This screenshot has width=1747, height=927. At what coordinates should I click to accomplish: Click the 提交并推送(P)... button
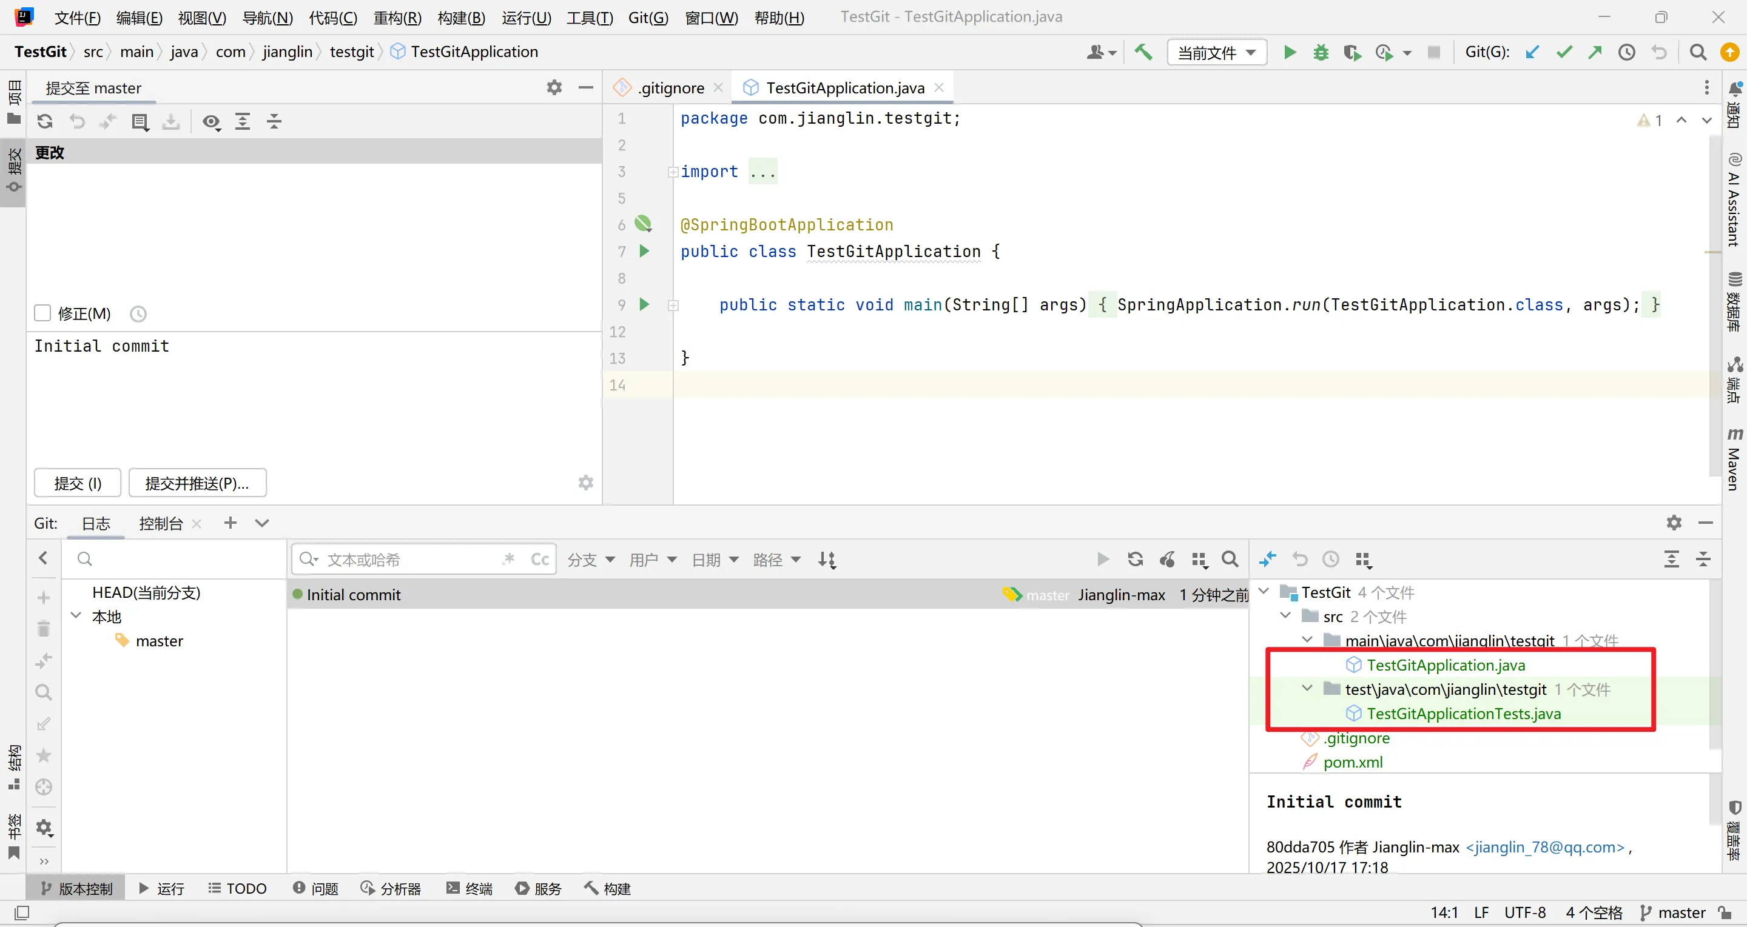click(197, 483)
